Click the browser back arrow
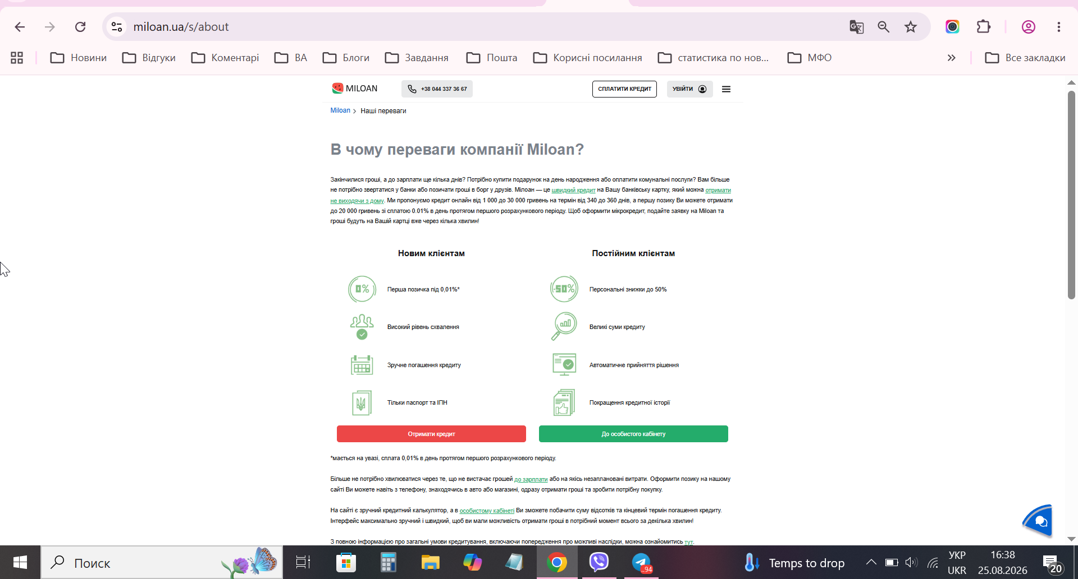The image size is (1078, 579). click(x=20, y=27)
